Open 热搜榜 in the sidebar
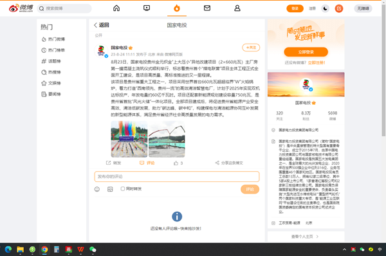386x256 pixels. point(51,72)
